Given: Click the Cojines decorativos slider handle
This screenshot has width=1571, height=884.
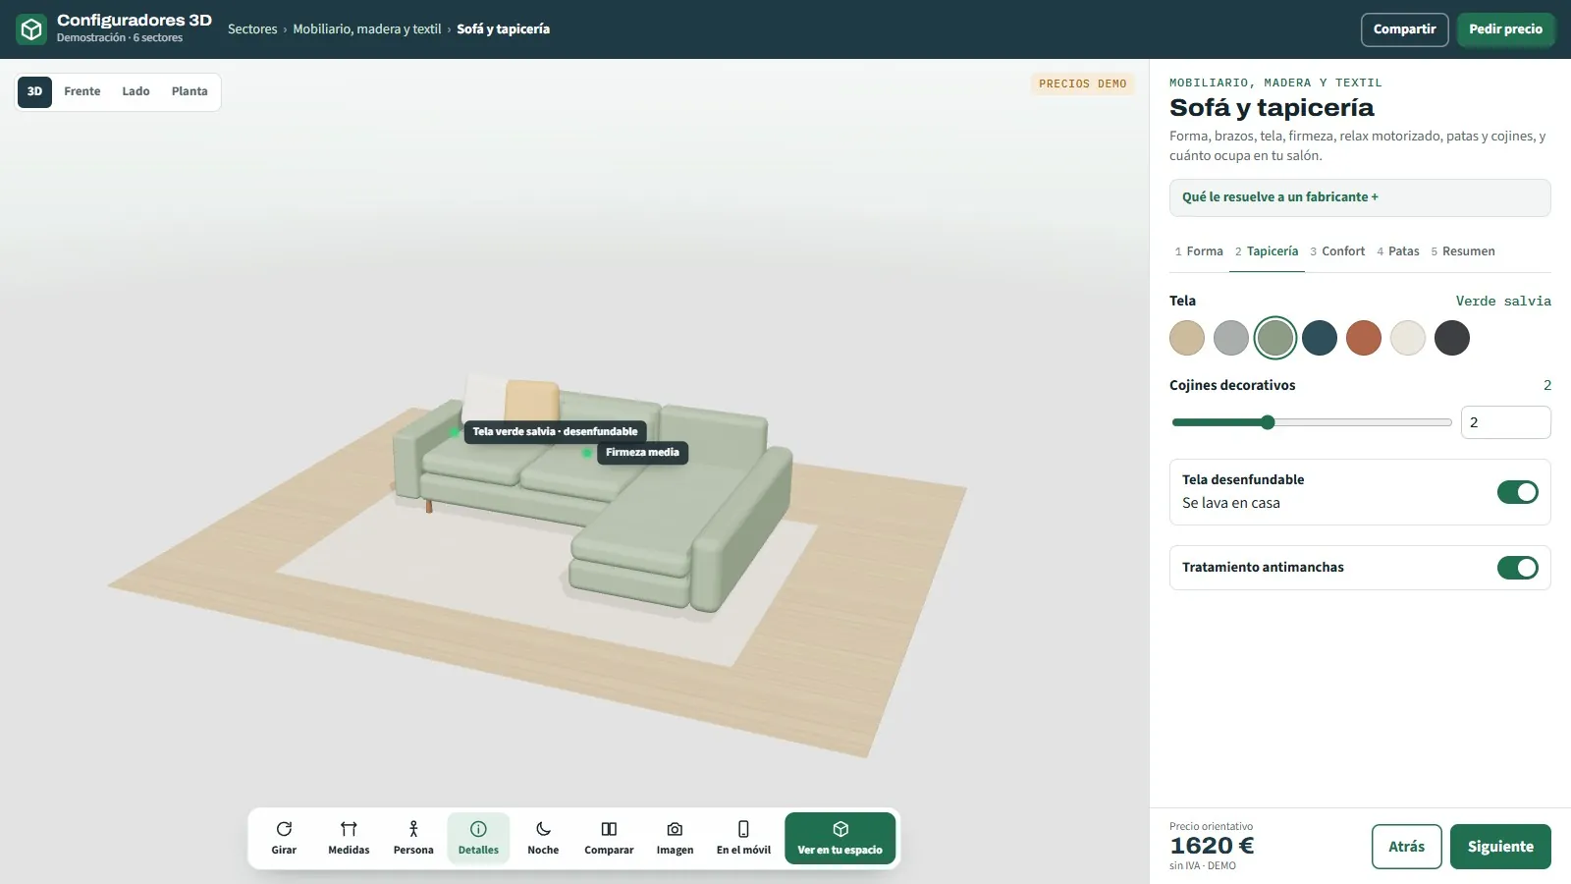Looking at the screenshot, I should coord(1268,422).
